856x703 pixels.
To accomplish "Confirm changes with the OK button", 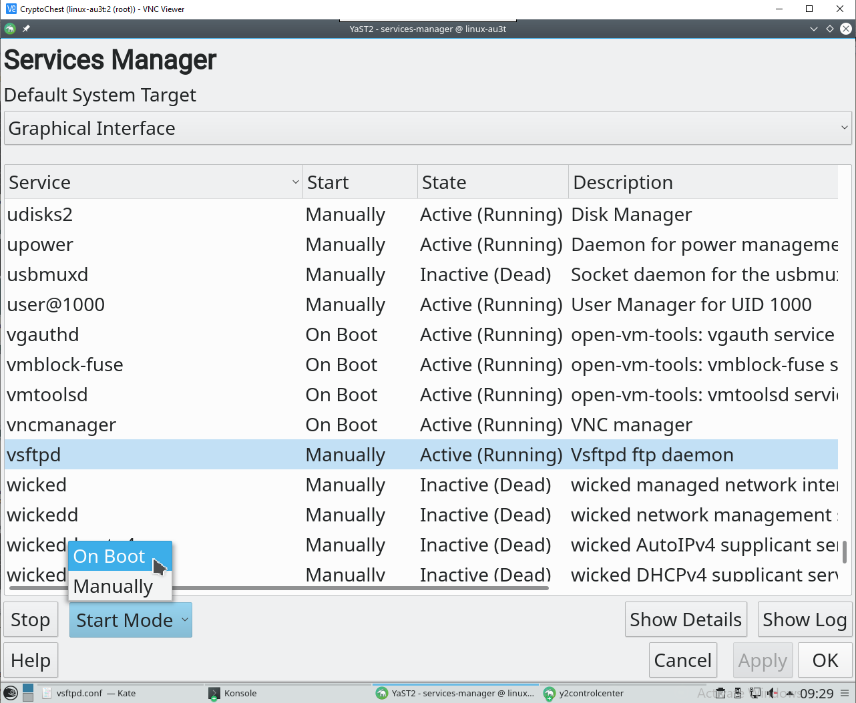I will point(825,660).
